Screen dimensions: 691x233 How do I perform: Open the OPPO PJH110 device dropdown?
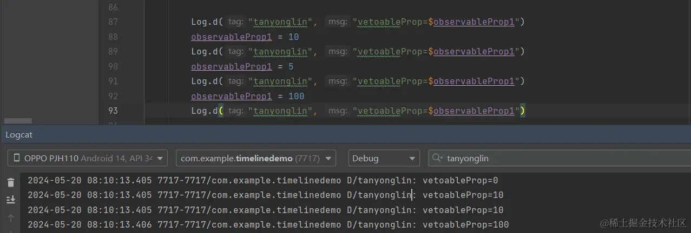click(x=88, y=159)
